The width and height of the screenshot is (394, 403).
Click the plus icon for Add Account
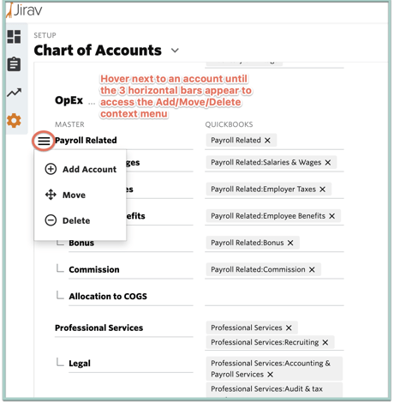point(51,169)
